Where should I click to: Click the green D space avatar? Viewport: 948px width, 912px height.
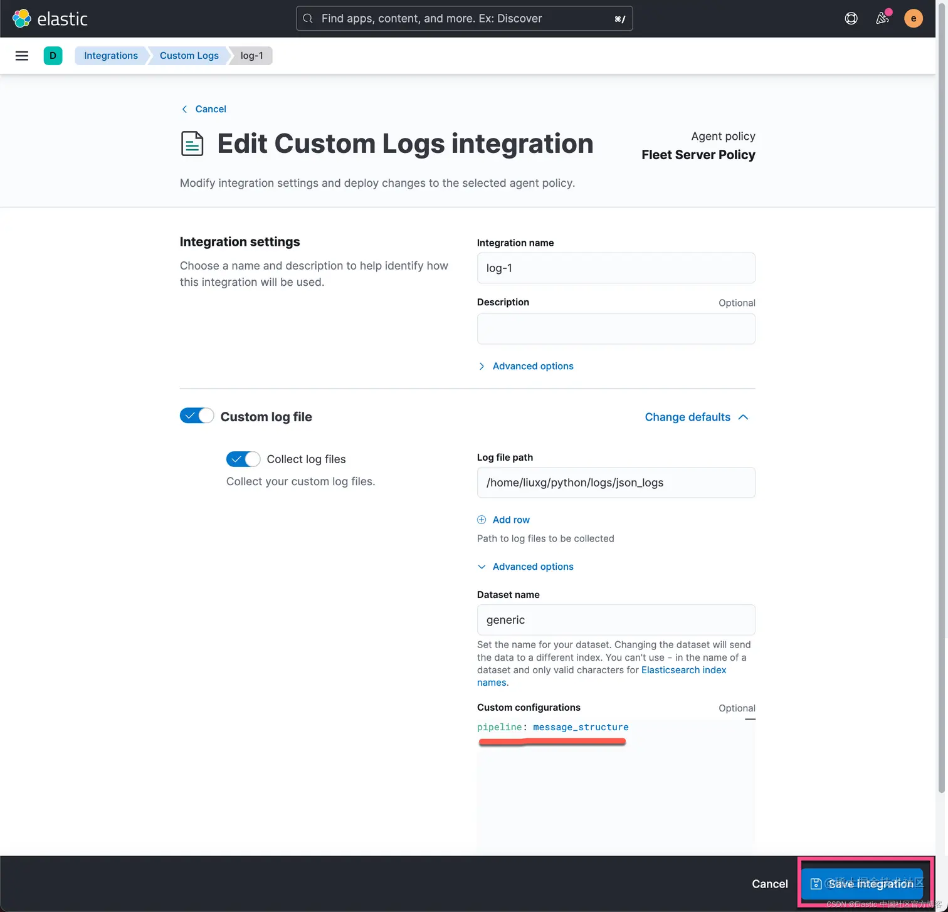[53, 56]
